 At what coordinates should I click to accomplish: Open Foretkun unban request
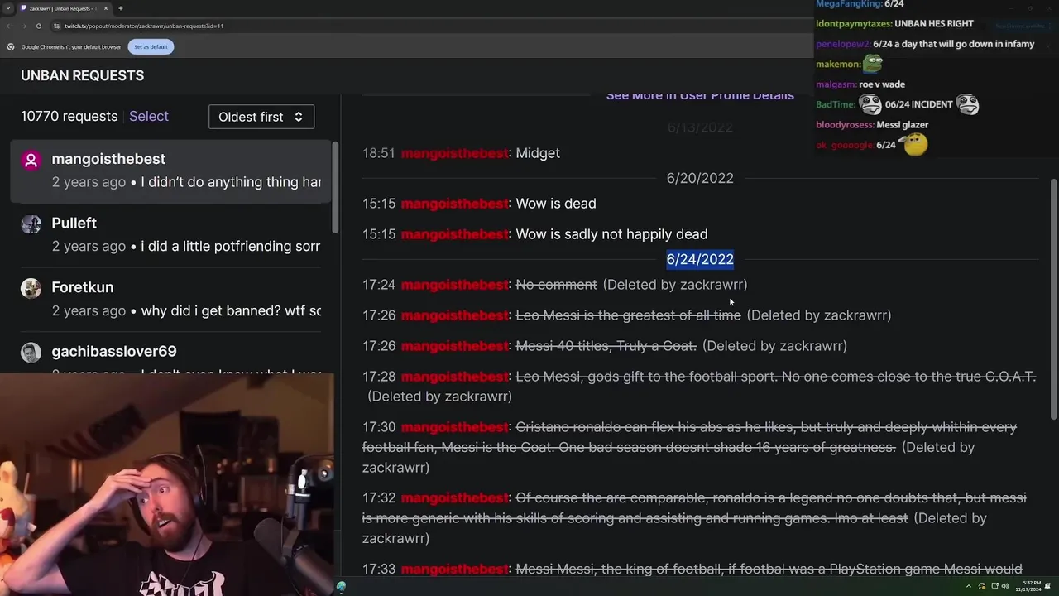tap(170, 299)
